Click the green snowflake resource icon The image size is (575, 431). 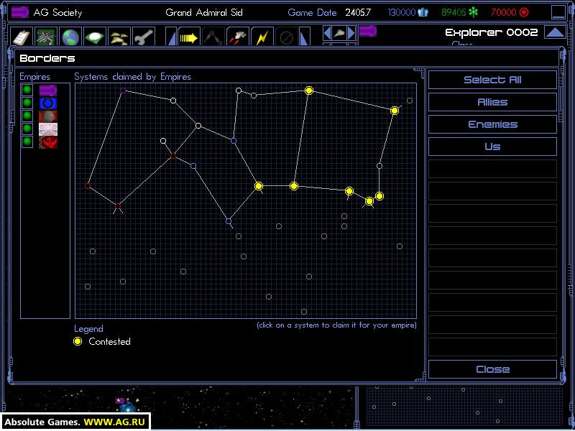[x=474, y=12]
